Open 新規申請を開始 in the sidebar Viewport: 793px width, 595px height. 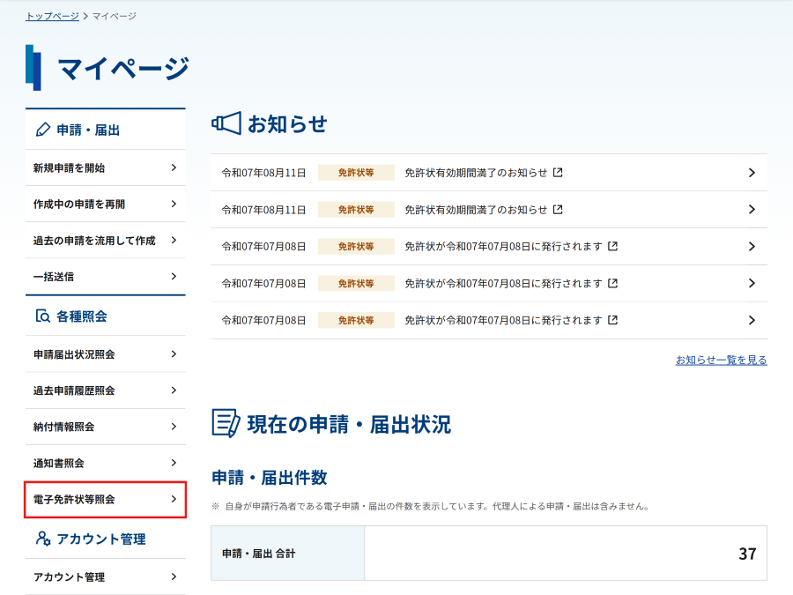(x=105, y=167)
